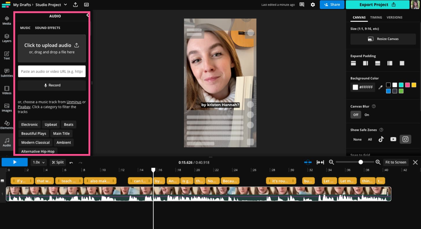
Task: Filter tracks by Modern Classical category
Action: pos(35,142)
